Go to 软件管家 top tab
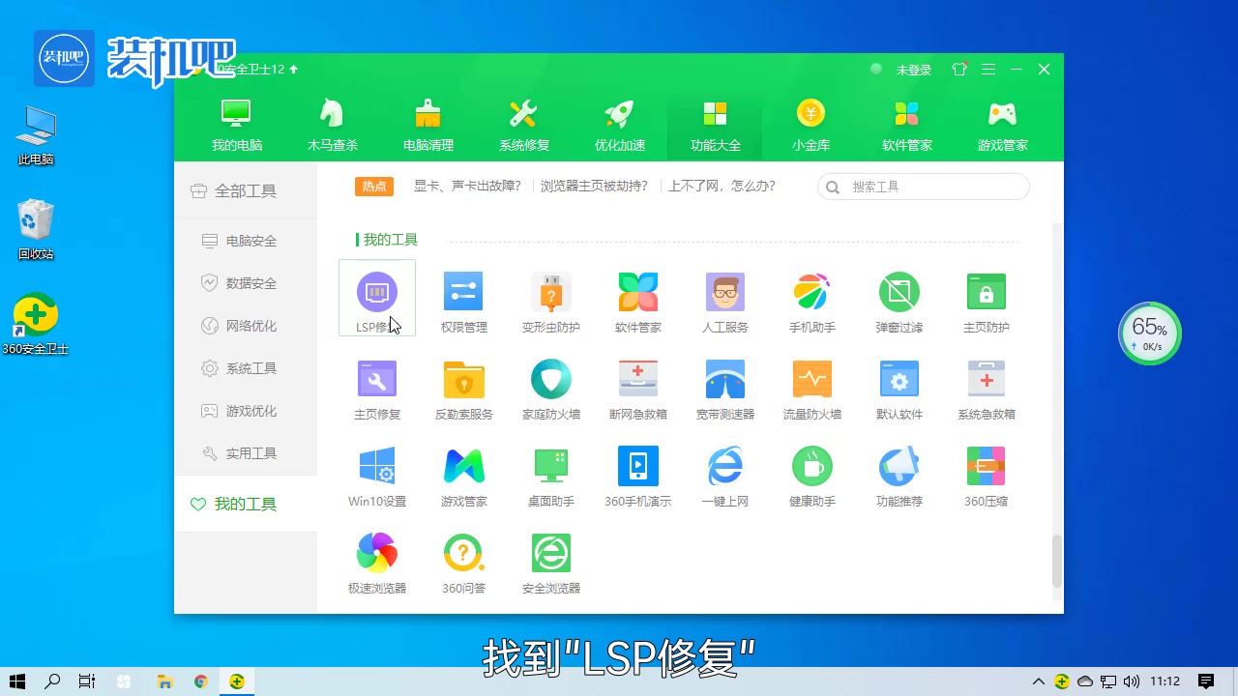The height and width of the screenshot is (696, 1238). [906, 126]
